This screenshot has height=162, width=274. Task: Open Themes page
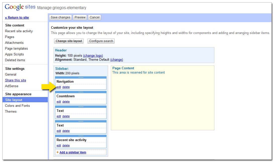pos(11,111)
